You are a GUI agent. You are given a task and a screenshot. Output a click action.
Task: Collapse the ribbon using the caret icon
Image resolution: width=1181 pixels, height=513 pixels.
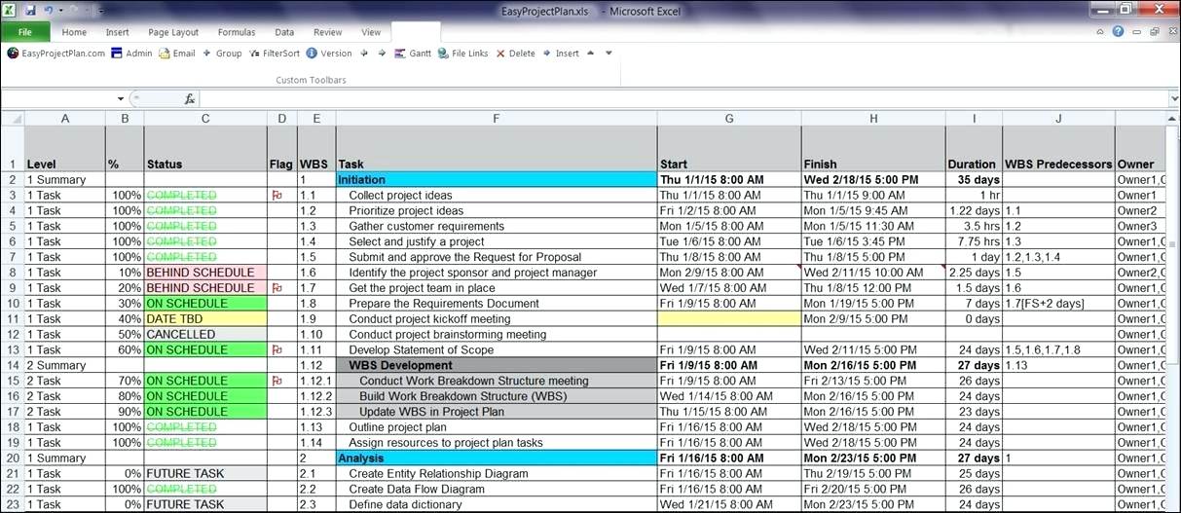pyautogui.click(x=1100, y=32)
